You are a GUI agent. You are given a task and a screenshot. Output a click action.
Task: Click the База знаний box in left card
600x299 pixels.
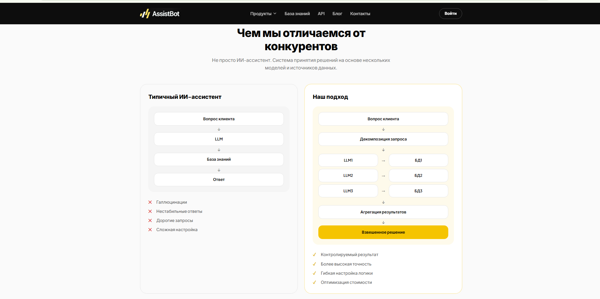point(219,159)
